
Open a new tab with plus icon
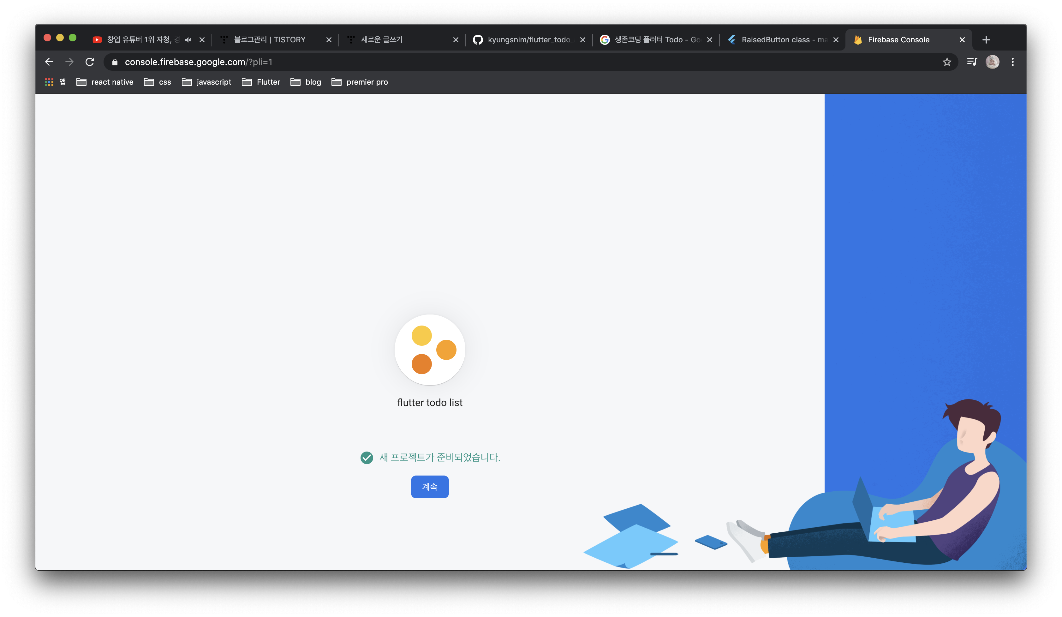(x=986, y=39)
